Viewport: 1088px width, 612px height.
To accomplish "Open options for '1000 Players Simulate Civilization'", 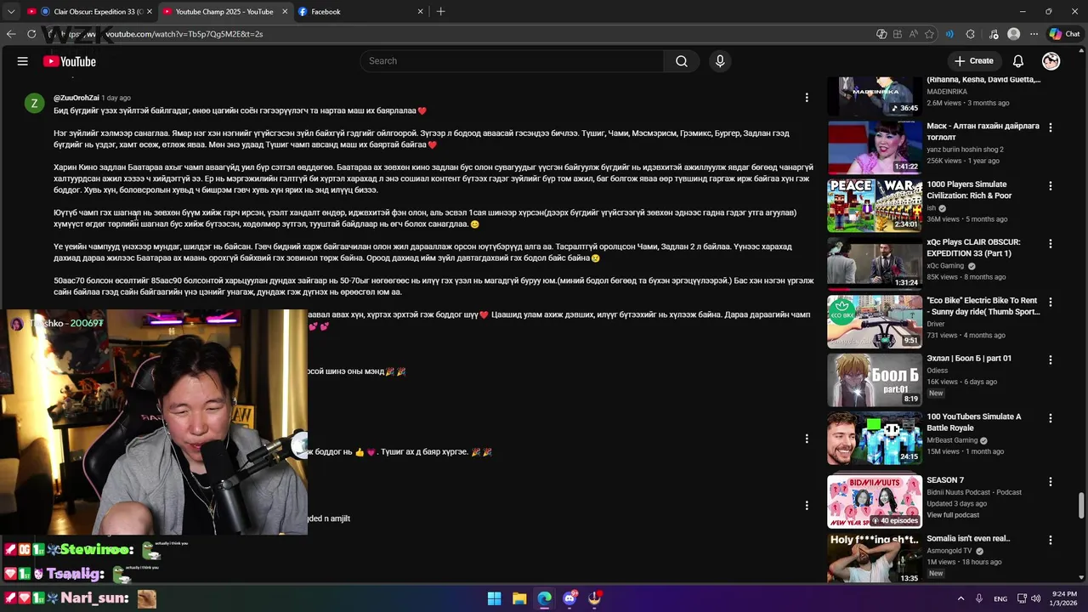I will tap(1051, 185).
